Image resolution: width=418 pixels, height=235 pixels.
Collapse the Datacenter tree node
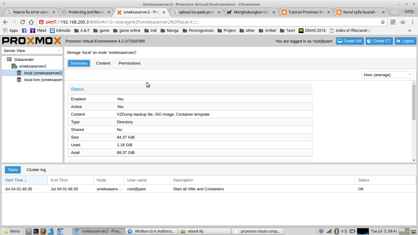click(x=4, y=59)
